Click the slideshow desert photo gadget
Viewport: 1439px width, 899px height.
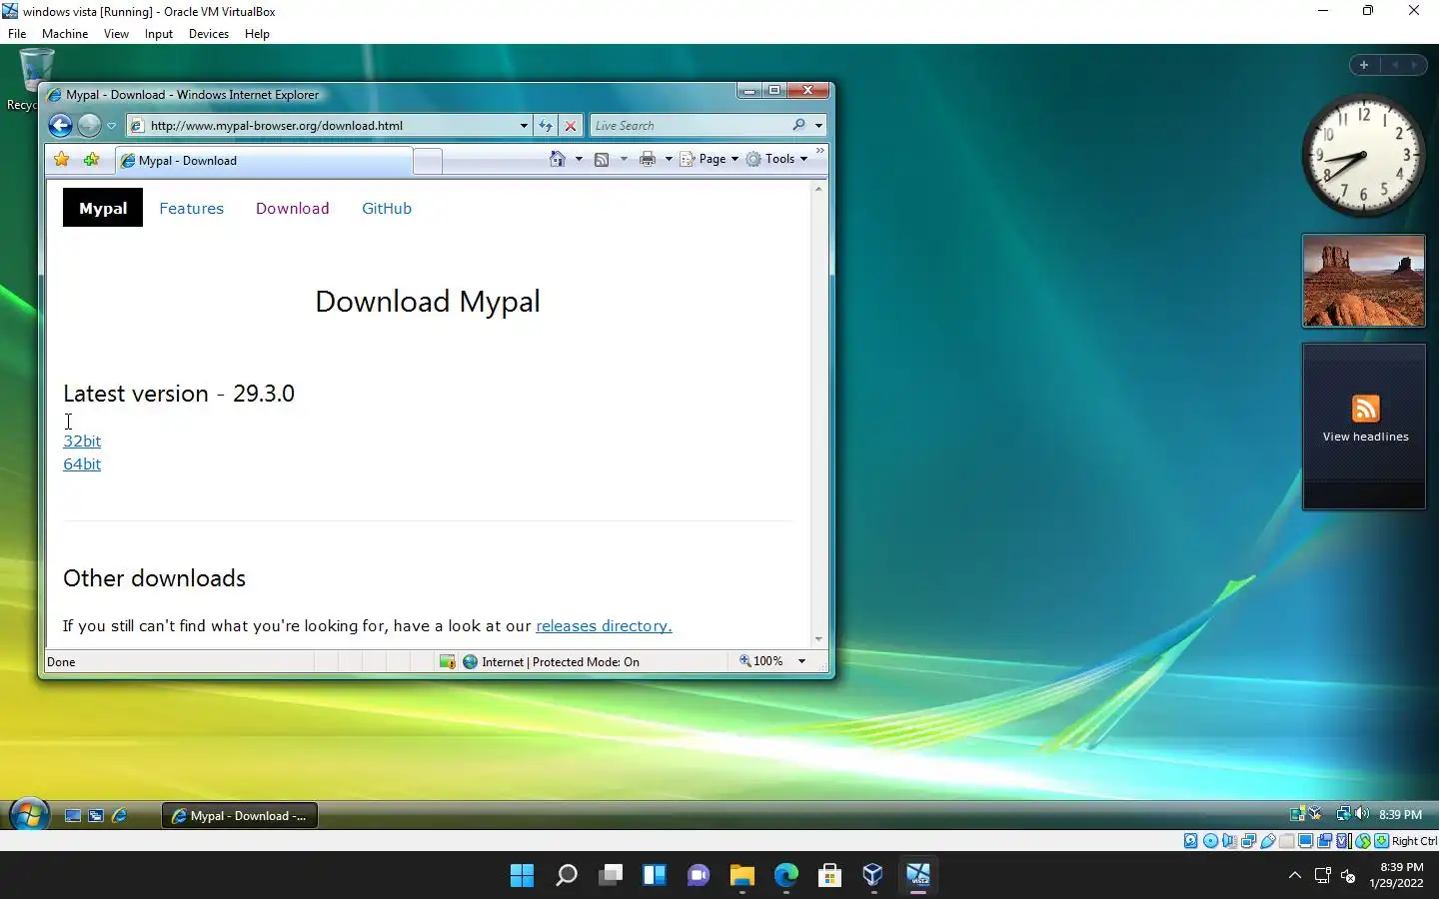click(1363, 281)
